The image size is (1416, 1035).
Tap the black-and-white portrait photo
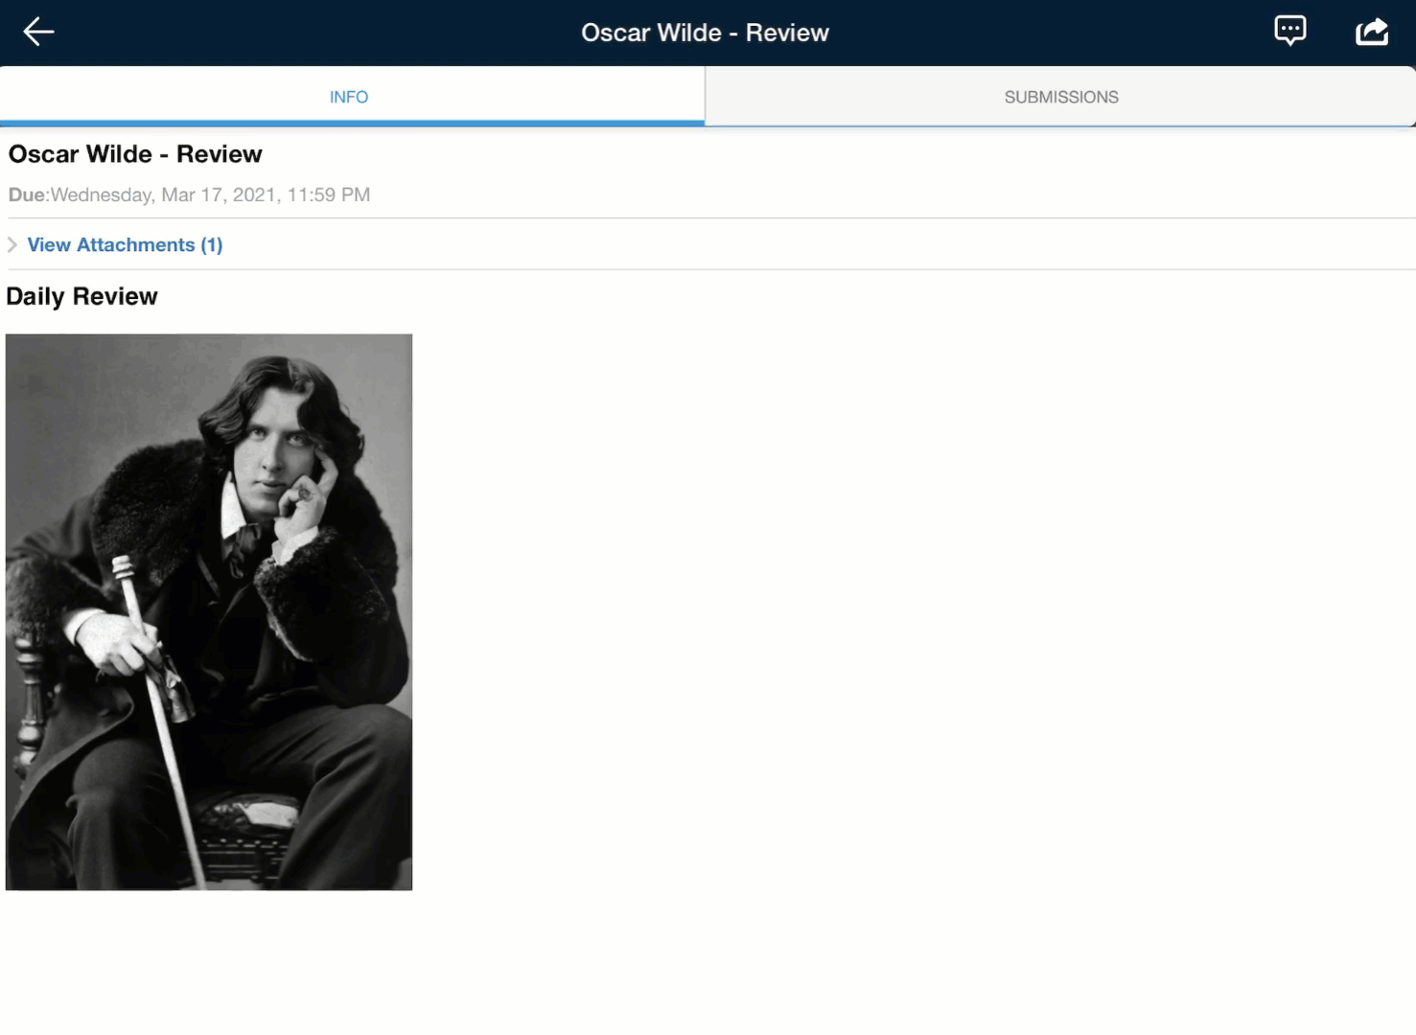click(209, 611)
